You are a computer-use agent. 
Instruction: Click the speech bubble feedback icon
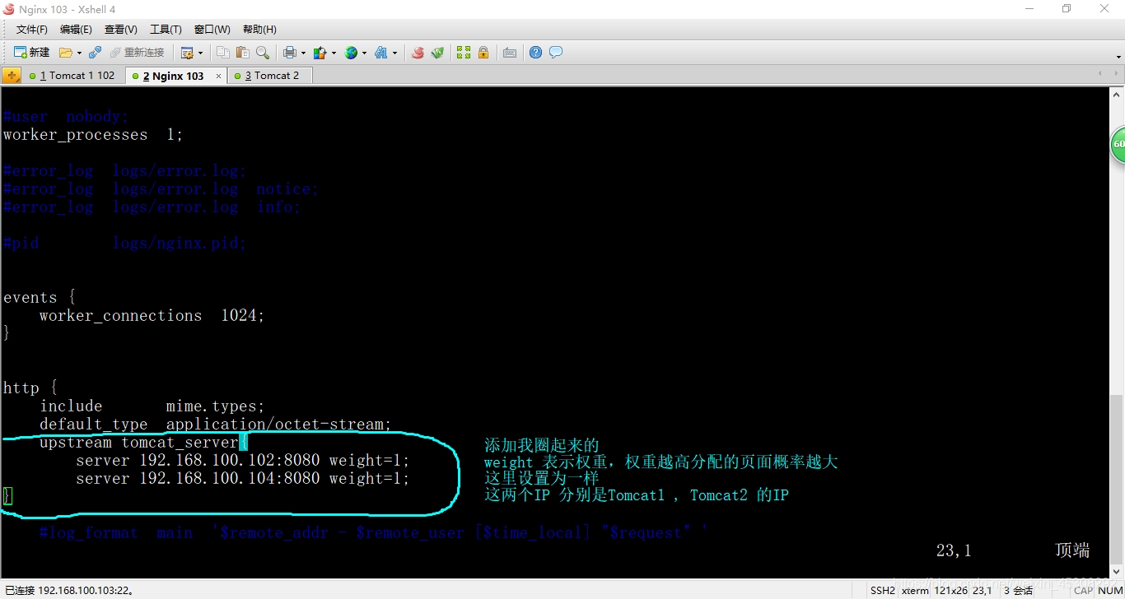point(556,53)
